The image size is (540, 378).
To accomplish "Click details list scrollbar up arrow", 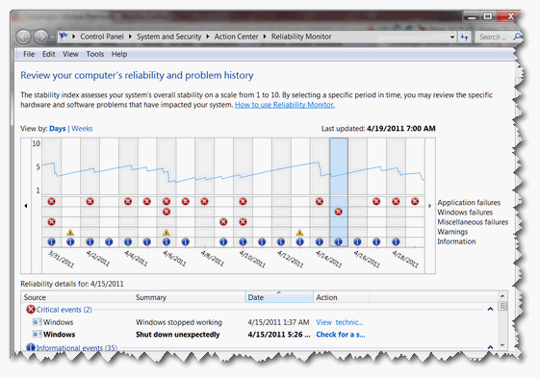I will [x=502, y=295].
